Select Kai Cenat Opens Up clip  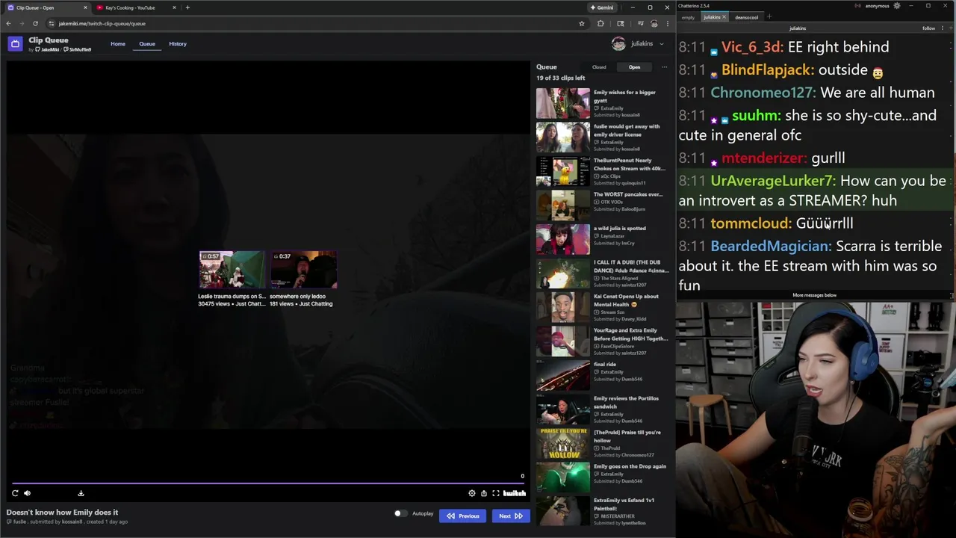point(602,307)
